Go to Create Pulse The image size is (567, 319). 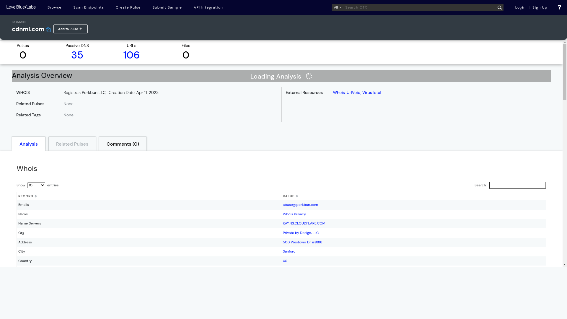128,7
